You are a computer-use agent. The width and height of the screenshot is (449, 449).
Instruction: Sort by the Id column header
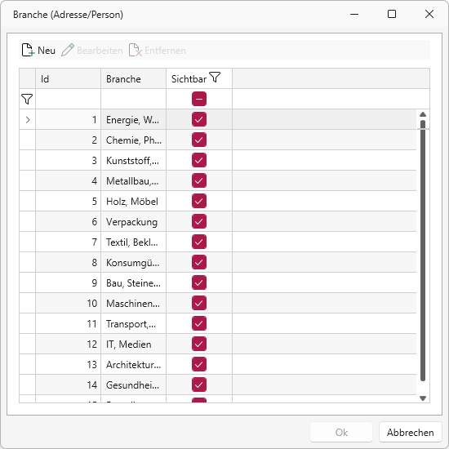[x=68, y=78]
